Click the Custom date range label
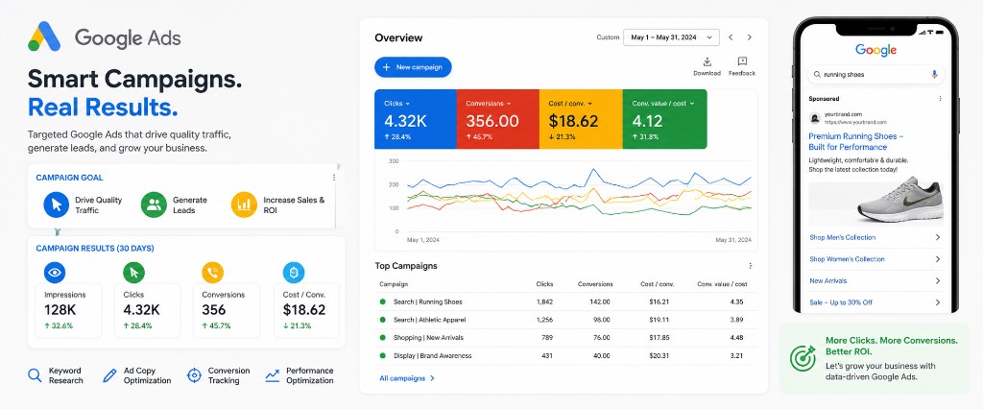The image size is (983, 409). point(608,37)
